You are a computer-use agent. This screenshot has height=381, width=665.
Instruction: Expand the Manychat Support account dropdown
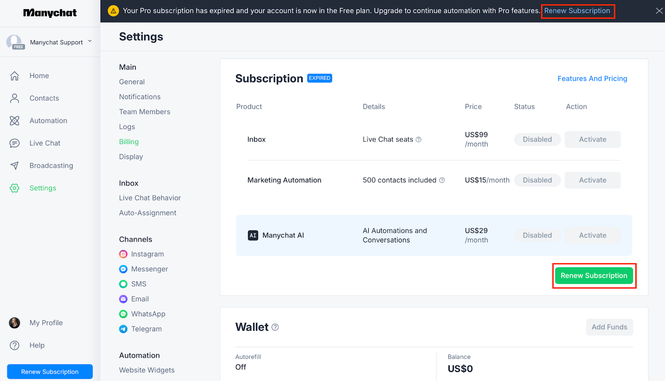tap(90, 42)
